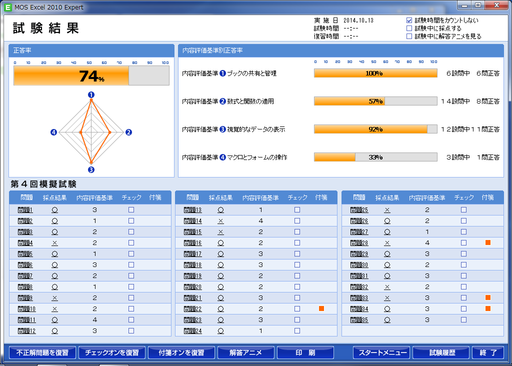This screenshot has width=512, height=366.
Task: Open the 問題10 link
Action: pos(26,309)
